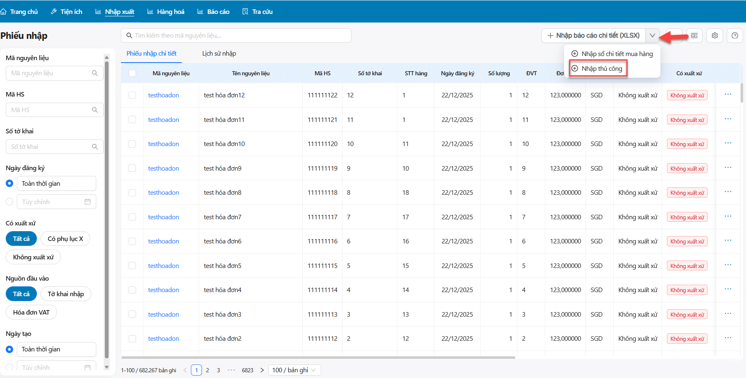Click the column list view icon
The width and height of the screenshot is (746, 378).
tap(694, 36)
